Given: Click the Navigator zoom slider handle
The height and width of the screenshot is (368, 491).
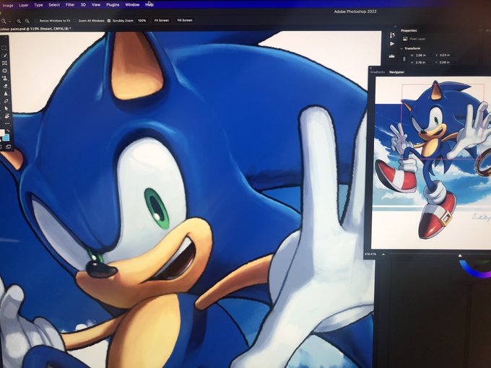Looking at the screenshot, I should click(460, 255).
